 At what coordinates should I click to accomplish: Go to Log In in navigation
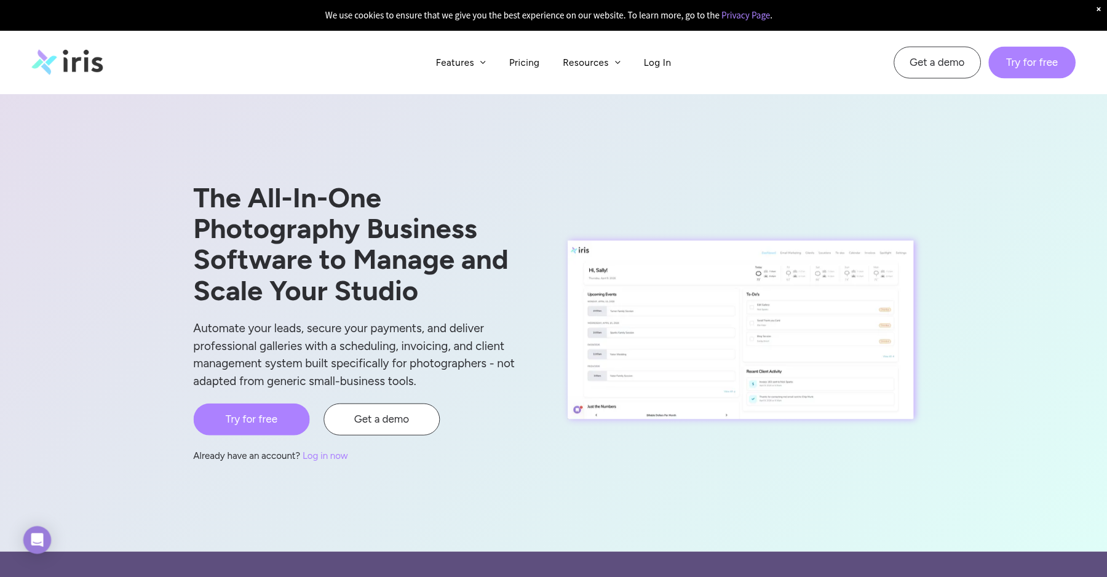[657, 63]
